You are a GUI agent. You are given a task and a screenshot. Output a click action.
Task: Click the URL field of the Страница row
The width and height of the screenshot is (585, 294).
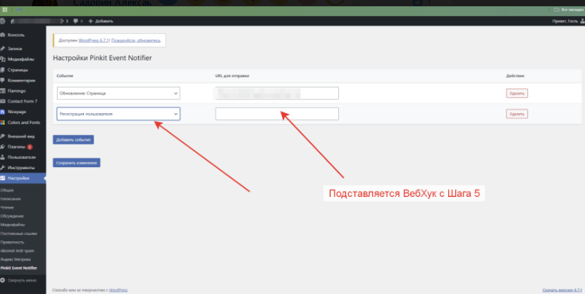277,94
